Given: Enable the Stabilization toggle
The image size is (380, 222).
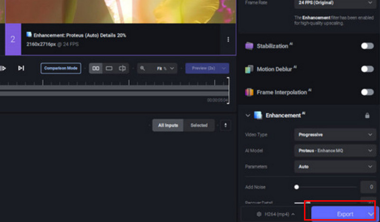Looking at the screenshot, I should [x=367, y=46].
